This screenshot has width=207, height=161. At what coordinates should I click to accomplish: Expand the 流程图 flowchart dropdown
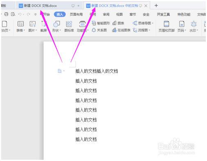click(149, 30)
